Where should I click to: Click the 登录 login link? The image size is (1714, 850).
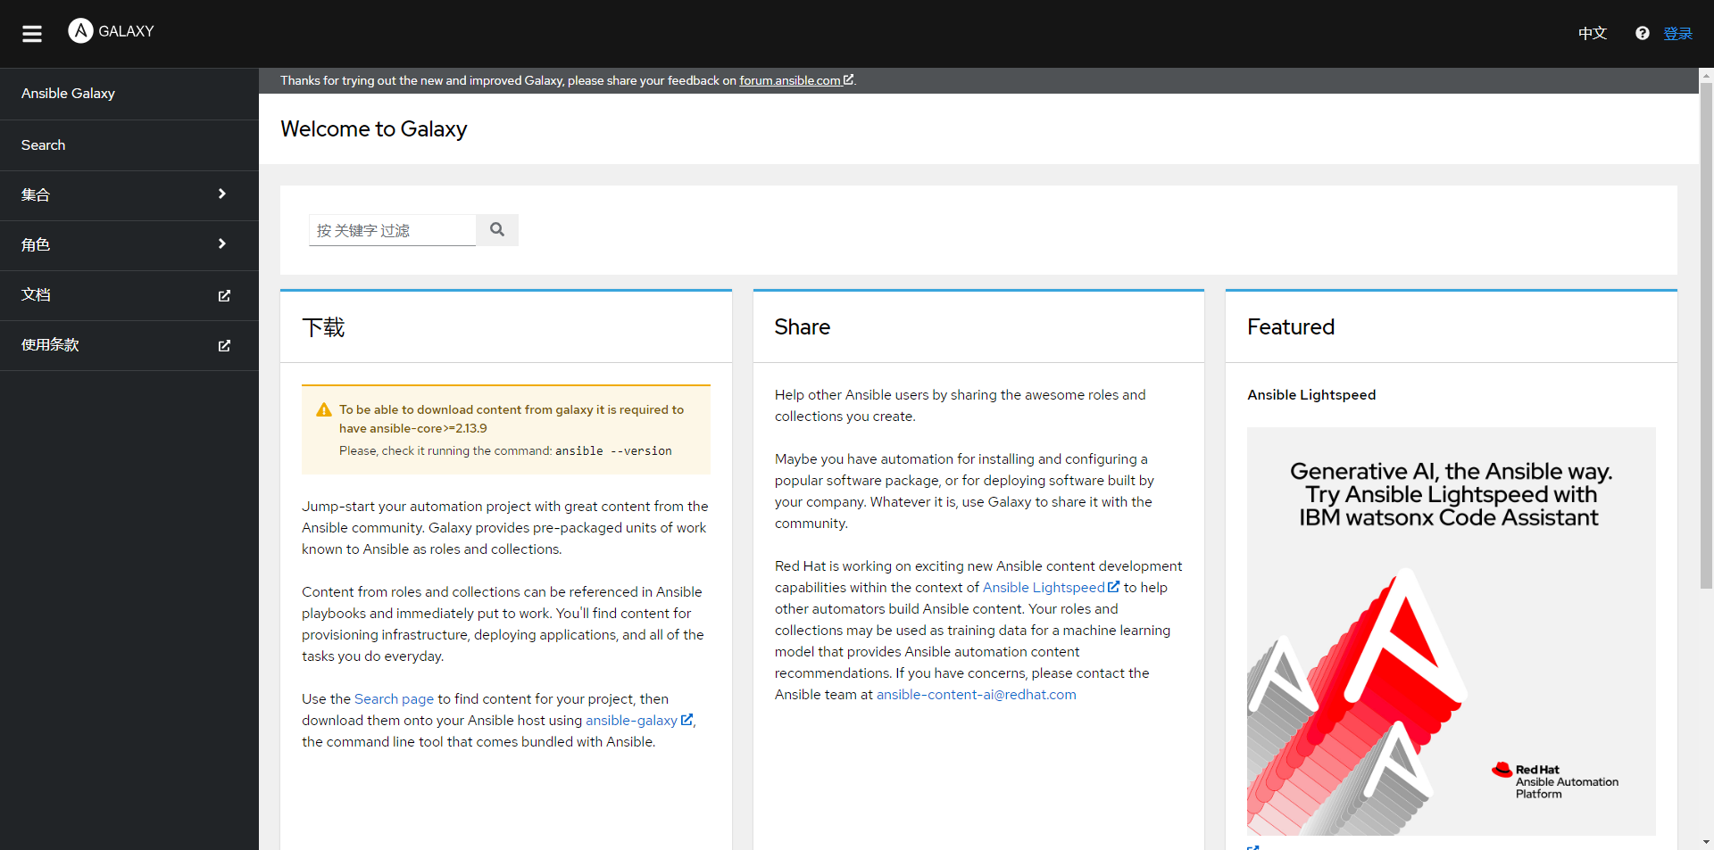[1677, 33]
